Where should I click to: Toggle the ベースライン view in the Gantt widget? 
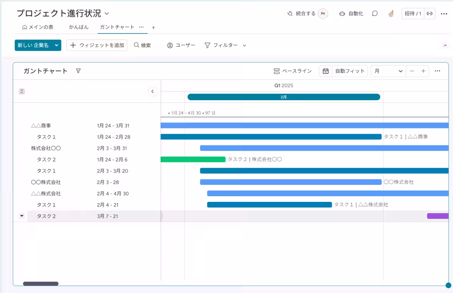293,71
